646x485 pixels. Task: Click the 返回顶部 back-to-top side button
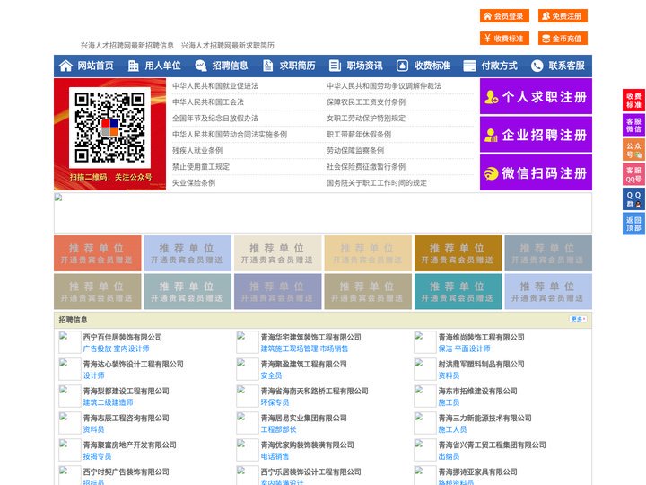click(x=633, y=224)
